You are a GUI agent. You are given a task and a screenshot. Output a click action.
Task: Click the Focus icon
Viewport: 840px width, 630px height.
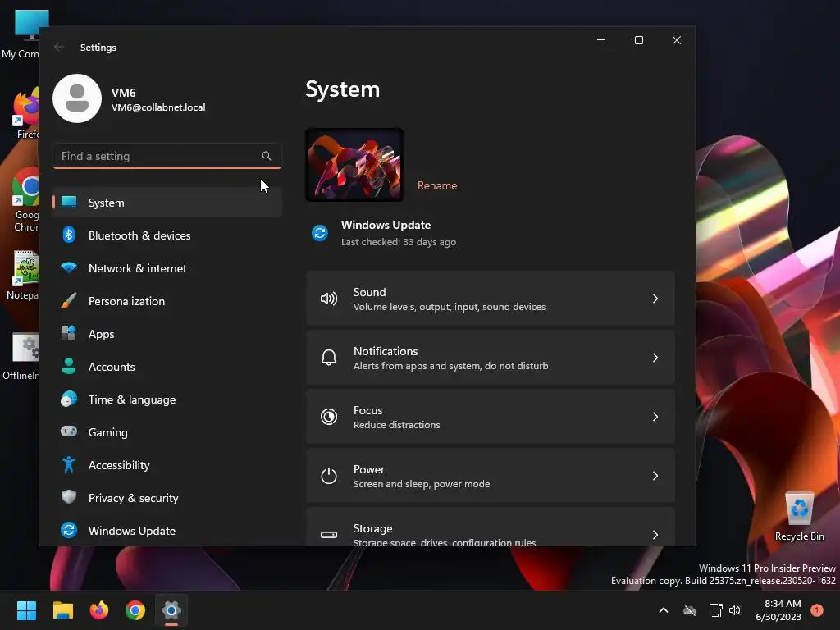(328, 416)
